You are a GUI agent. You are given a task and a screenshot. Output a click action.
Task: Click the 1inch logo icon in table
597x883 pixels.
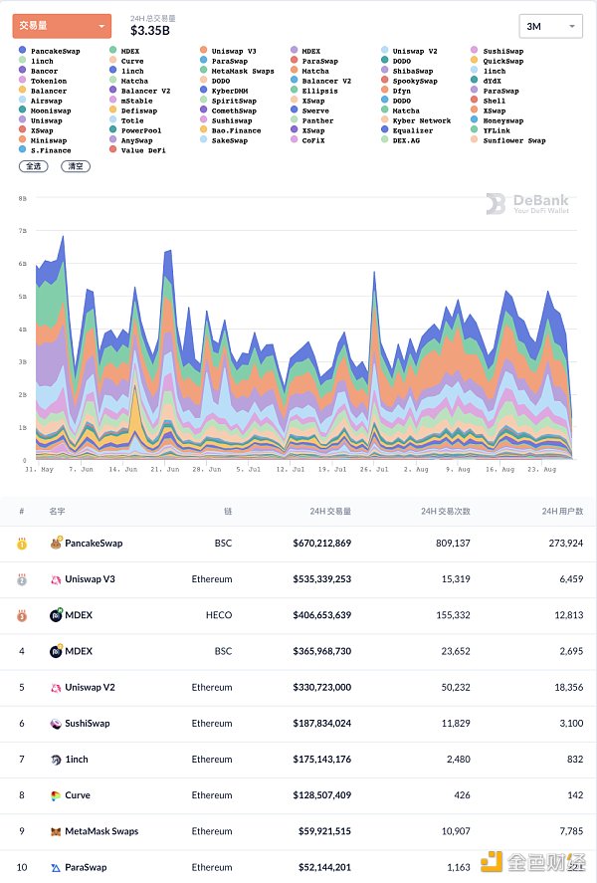pyautogui.click(x=56, y=760)
